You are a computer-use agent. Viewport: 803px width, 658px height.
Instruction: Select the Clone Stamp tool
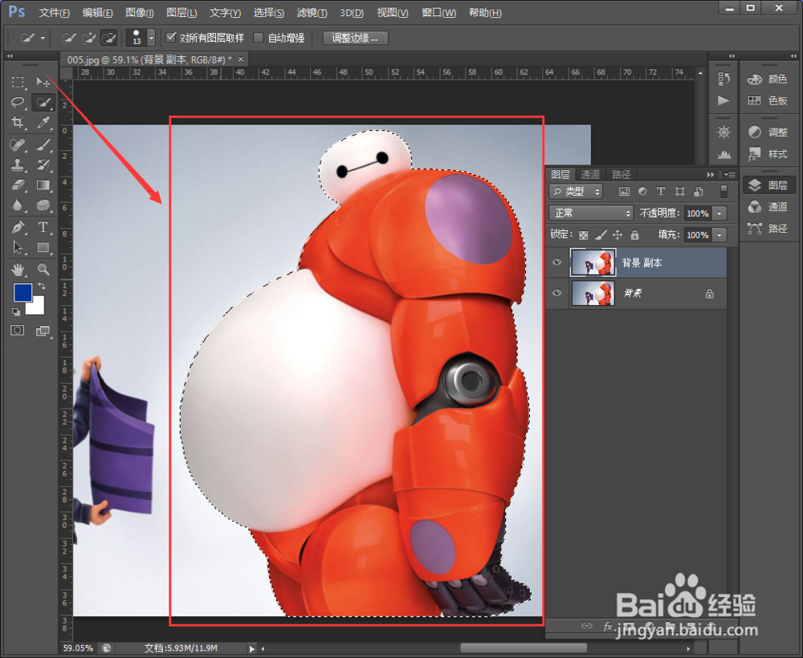pyautogui.click(x=18, y=164)
